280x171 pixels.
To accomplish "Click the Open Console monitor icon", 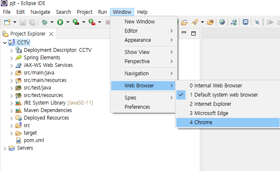I will (x=246, y=22).
